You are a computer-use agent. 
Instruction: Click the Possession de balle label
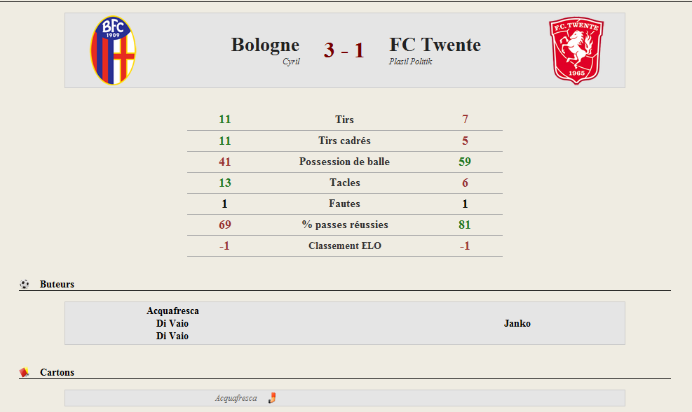[x=345, y=162]
